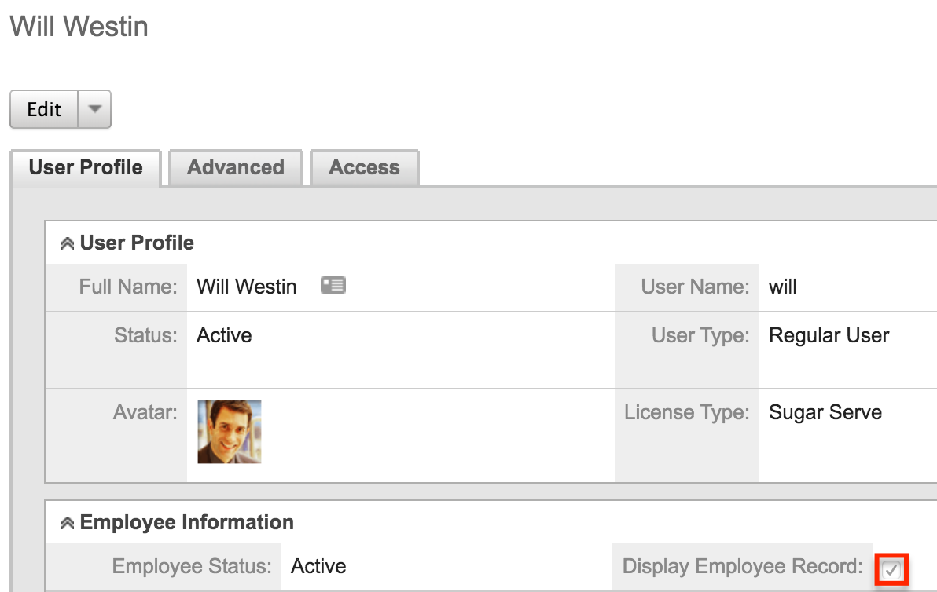Switch to the Advanced tab
937x592 pixels.
coord(235,167)
